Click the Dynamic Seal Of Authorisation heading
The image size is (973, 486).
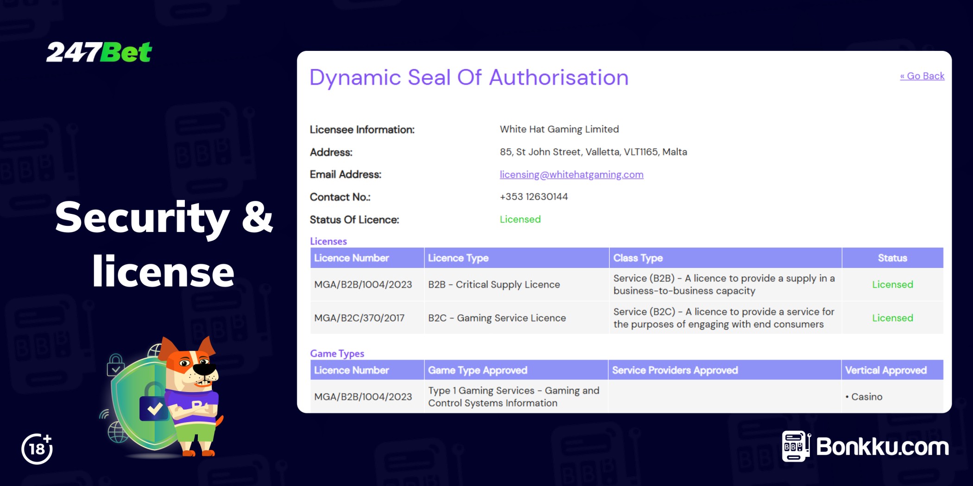[469, 77]
